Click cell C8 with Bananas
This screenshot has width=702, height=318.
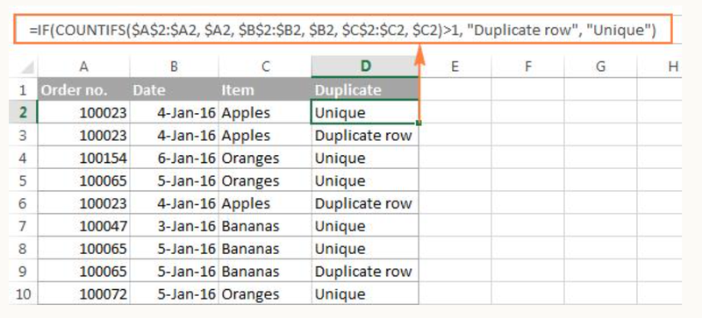(x=265, y=249)
